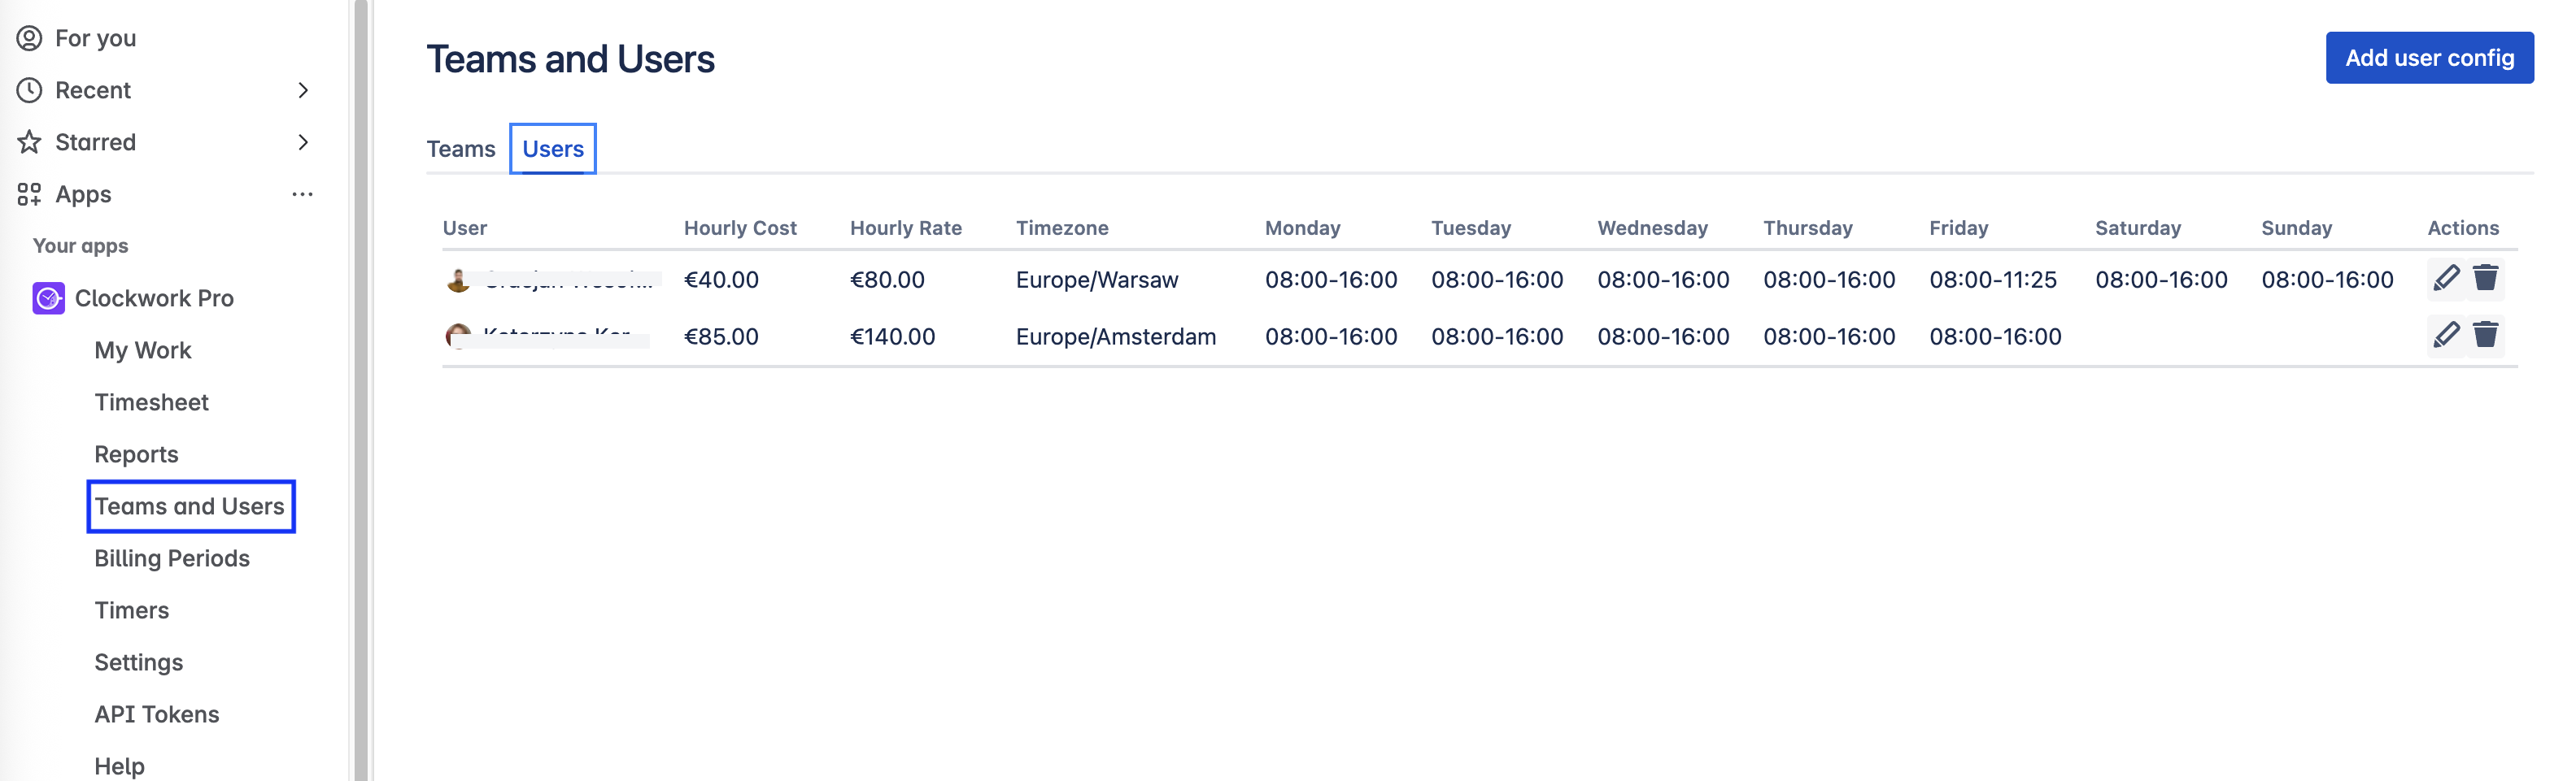Expand the Starred submenu chevron
Viewport: 2576px width, 781px height.
coord(303,142)
